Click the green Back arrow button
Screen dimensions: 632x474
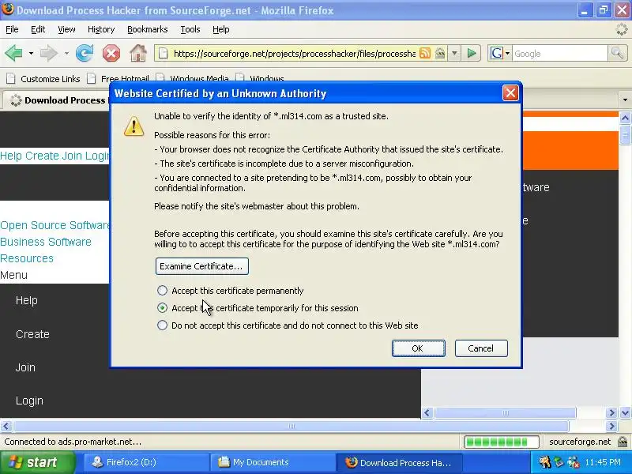[13, 53]
